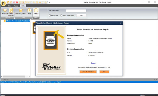
Task: Click small pencil note icon in quick toolbar
Action: (x=37, y=2)
